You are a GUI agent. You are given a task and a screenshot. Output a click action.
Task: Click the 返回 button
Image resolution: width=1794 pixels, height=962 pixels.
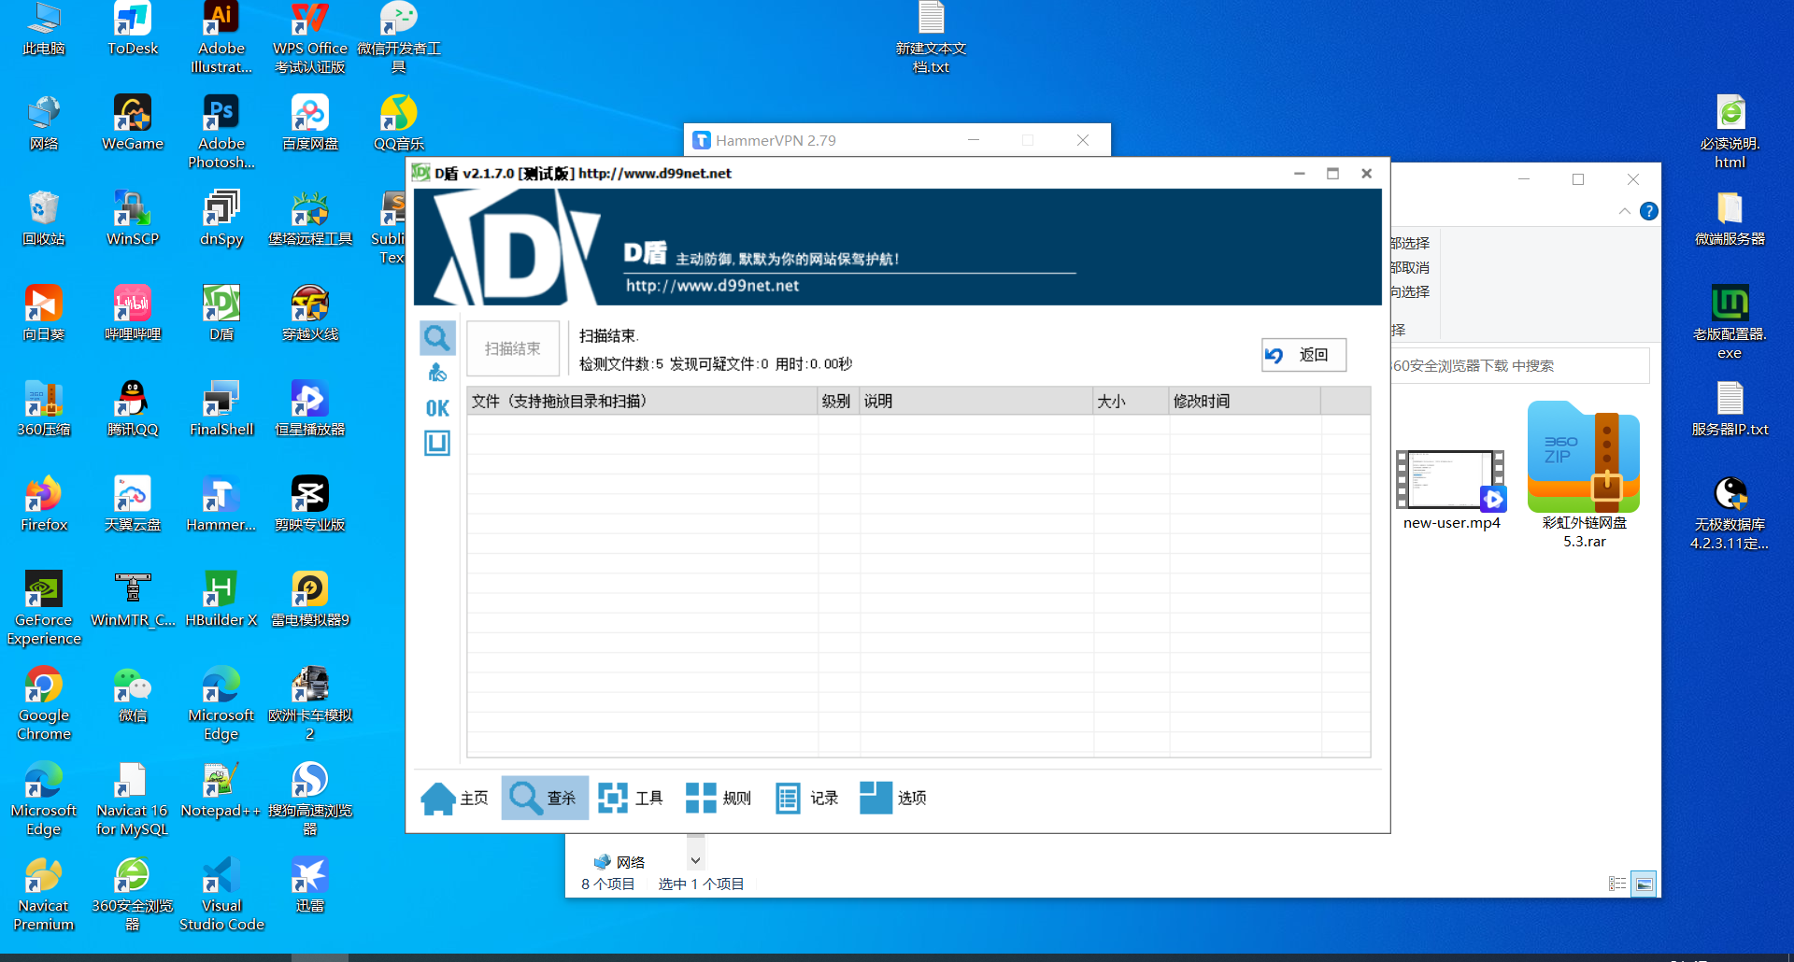coord(1303,355)
